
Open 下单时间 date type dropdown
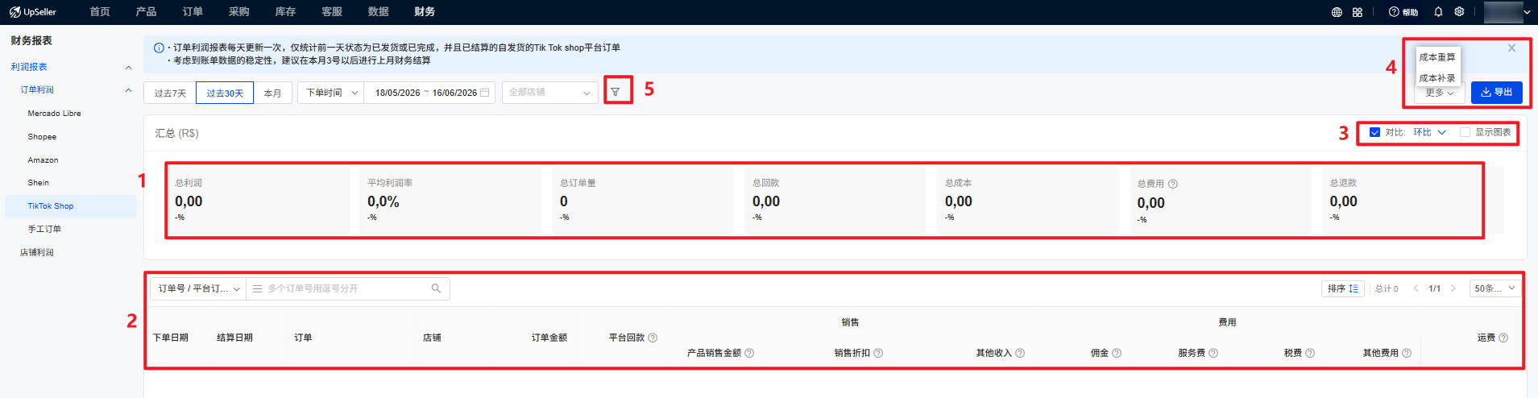[x=331, y=93]
